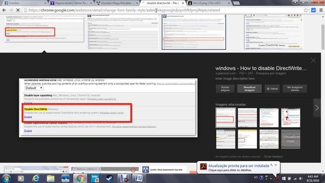Image resolution: width=325 pixels, height=183 pixels.
Task: Click the Visualizar mais tile
Action: point(290,139)
